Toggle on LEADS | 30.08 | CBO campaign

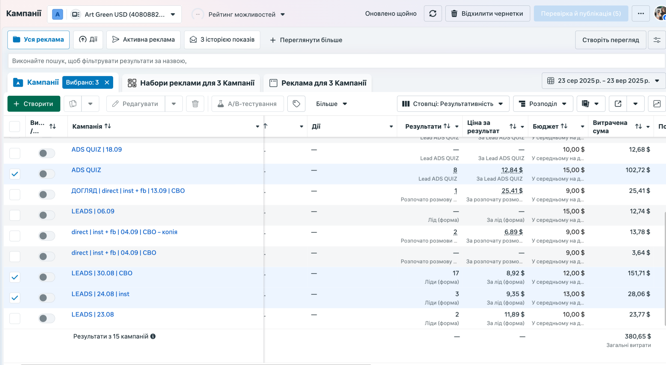[x=47, y=277]
